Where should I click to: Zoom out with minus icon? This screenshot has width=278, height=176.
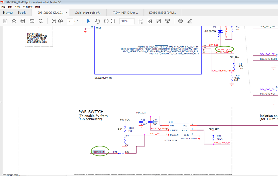(x=106, y=21)
